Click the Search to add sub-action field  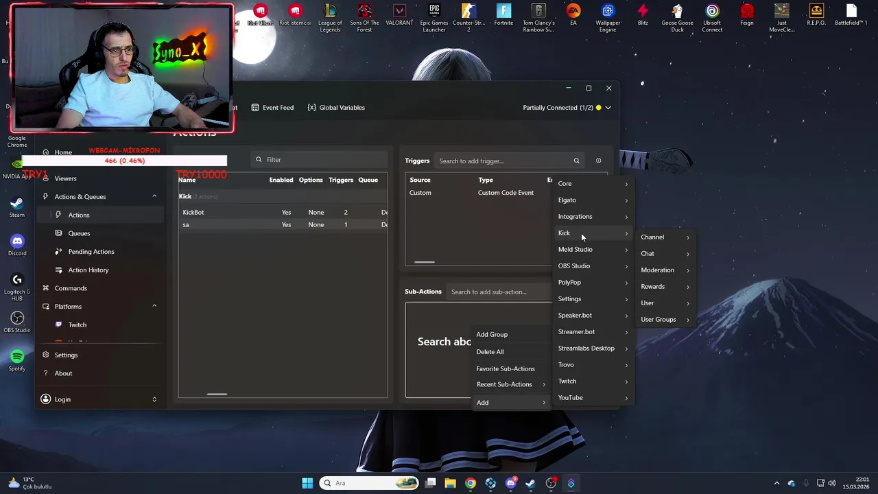click(499, 292)
